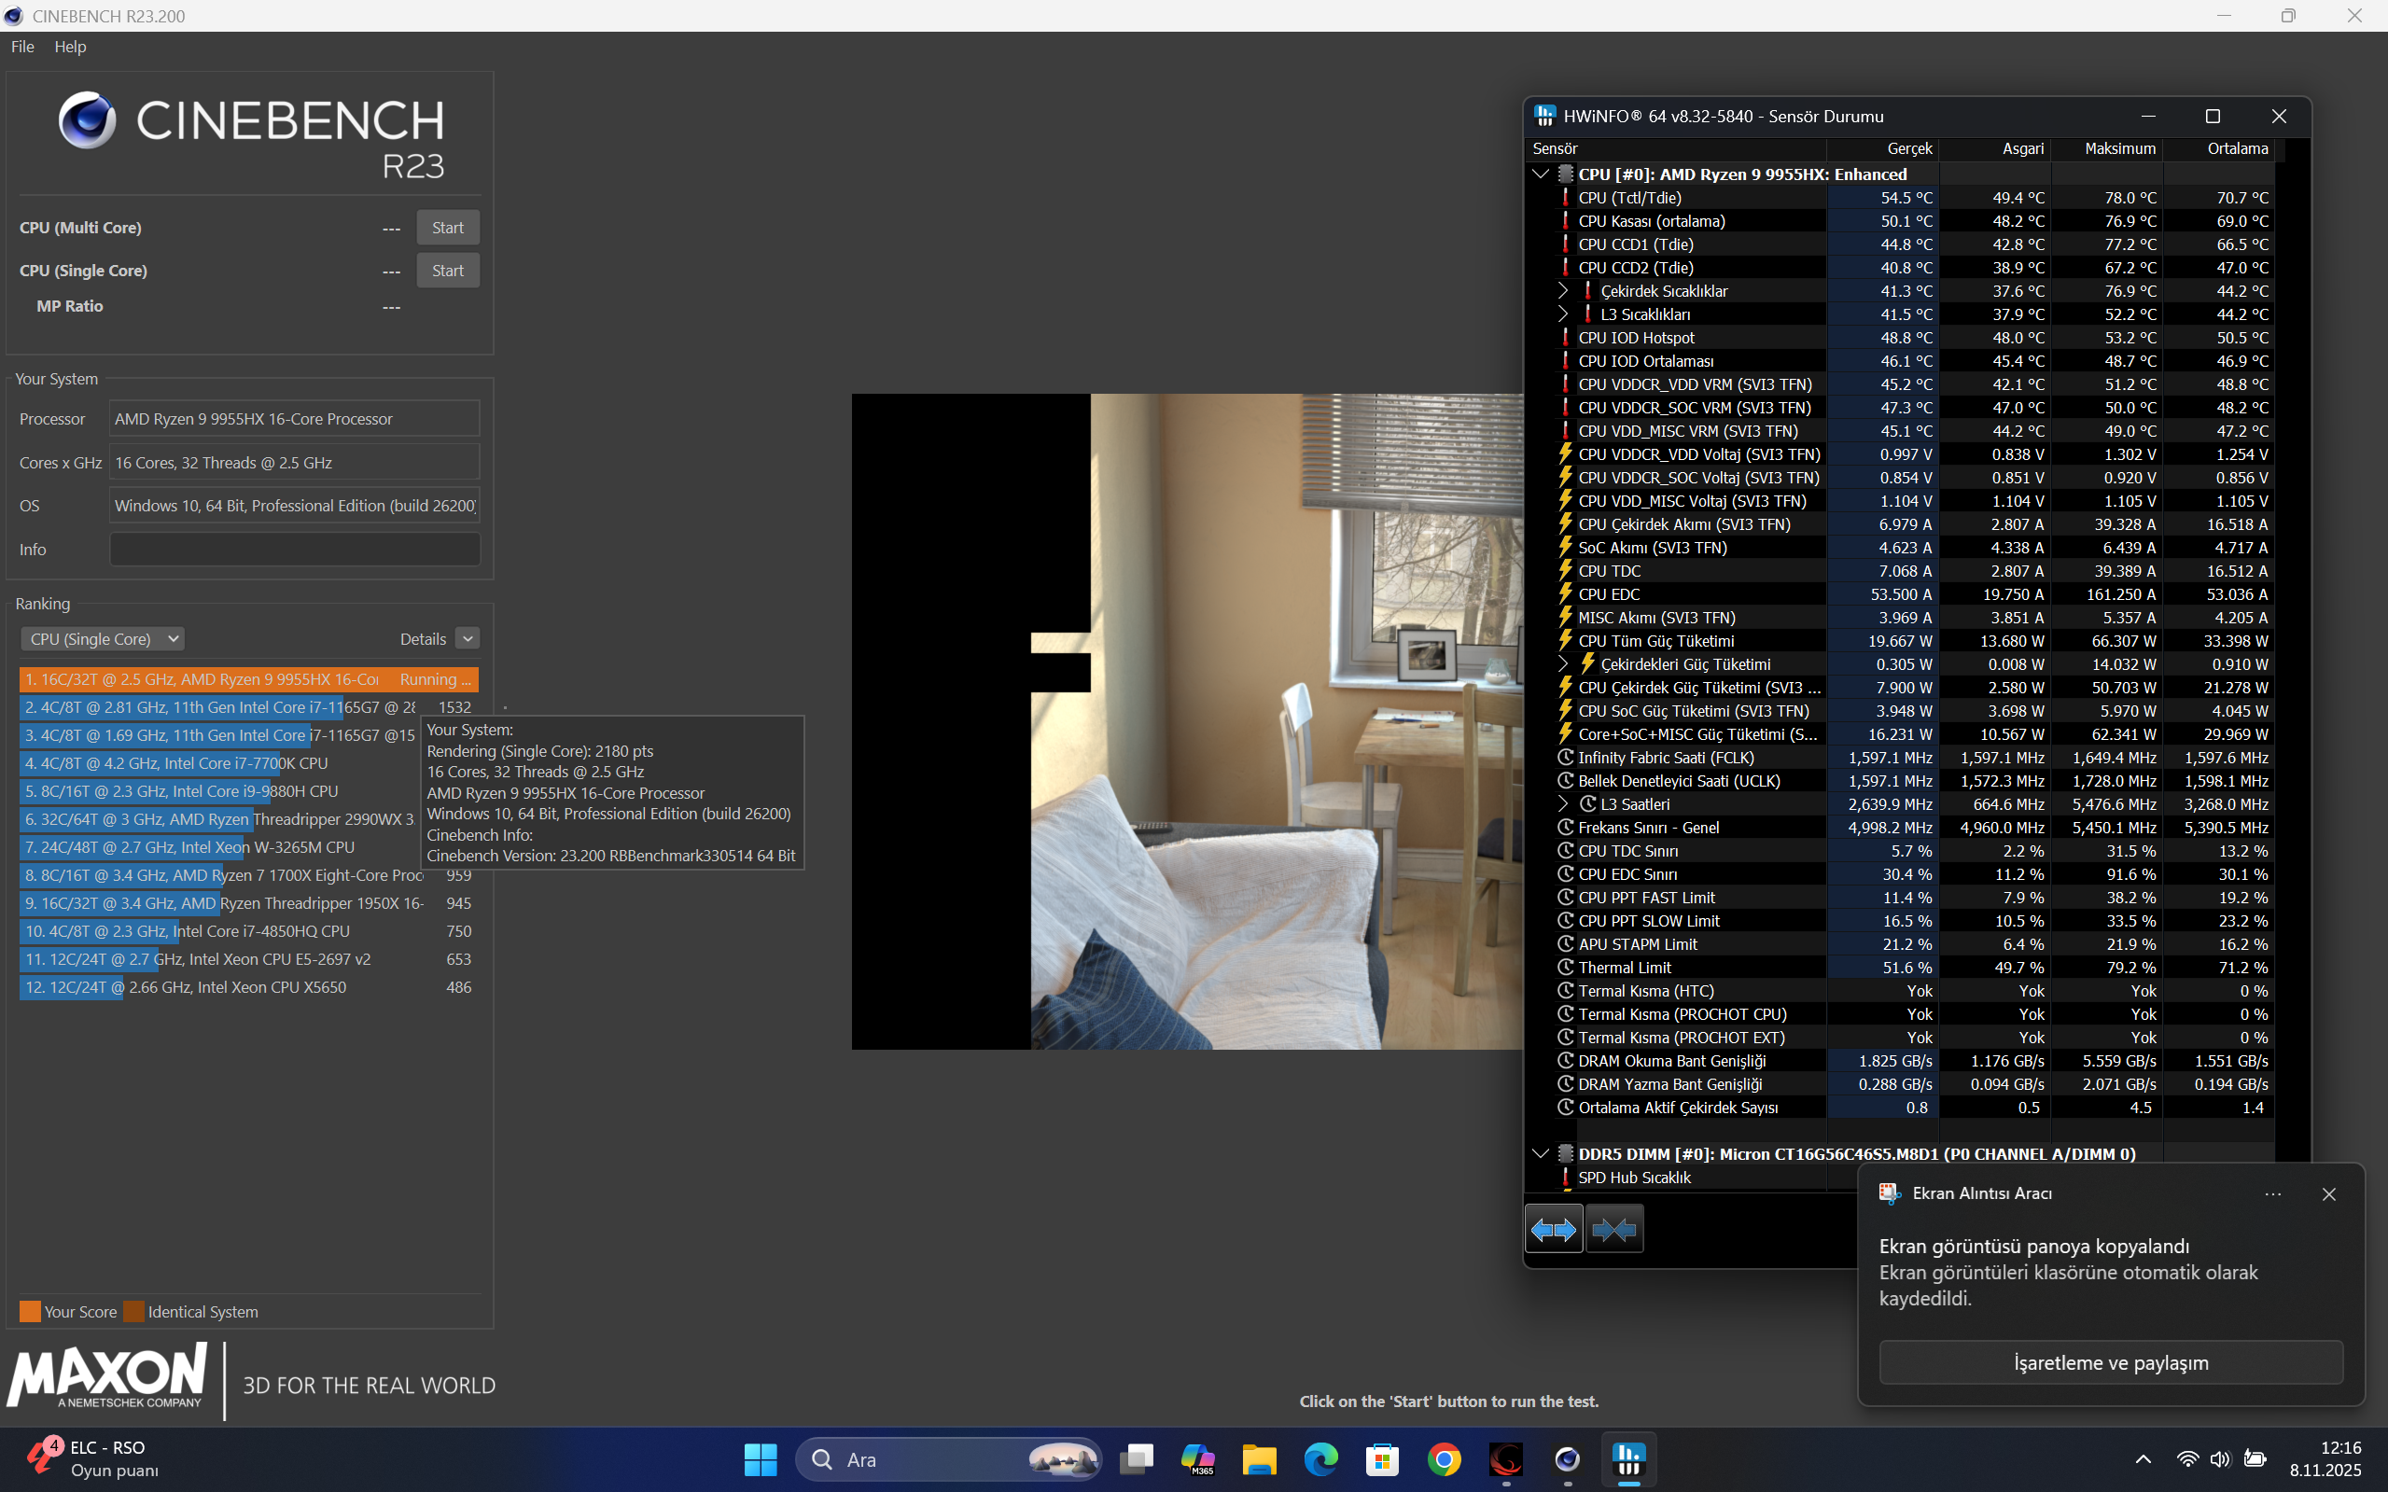This screenshot has height=1492, width=2388.
Task: Expand the L3 Sıcaklıkları sensor row
Action: coord(1563,314)
